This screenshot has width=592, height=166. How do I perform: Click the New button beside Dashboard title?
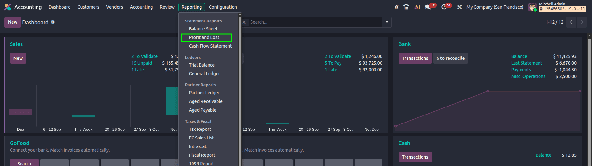(x=12, y=22)
